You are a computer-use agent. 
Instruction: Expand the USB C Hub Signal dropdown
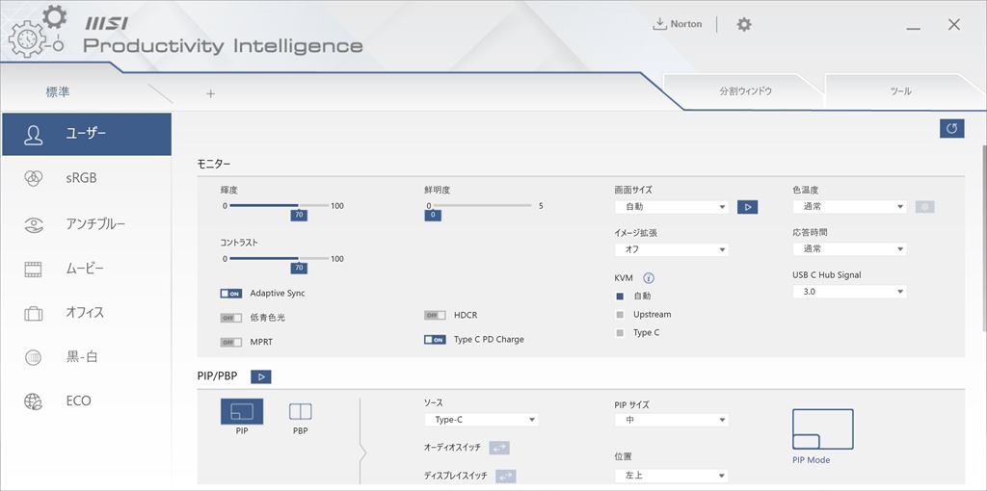(x=850, y=292)
